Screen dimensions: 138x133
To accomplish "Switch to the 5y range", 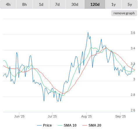I will pos(130,4).
